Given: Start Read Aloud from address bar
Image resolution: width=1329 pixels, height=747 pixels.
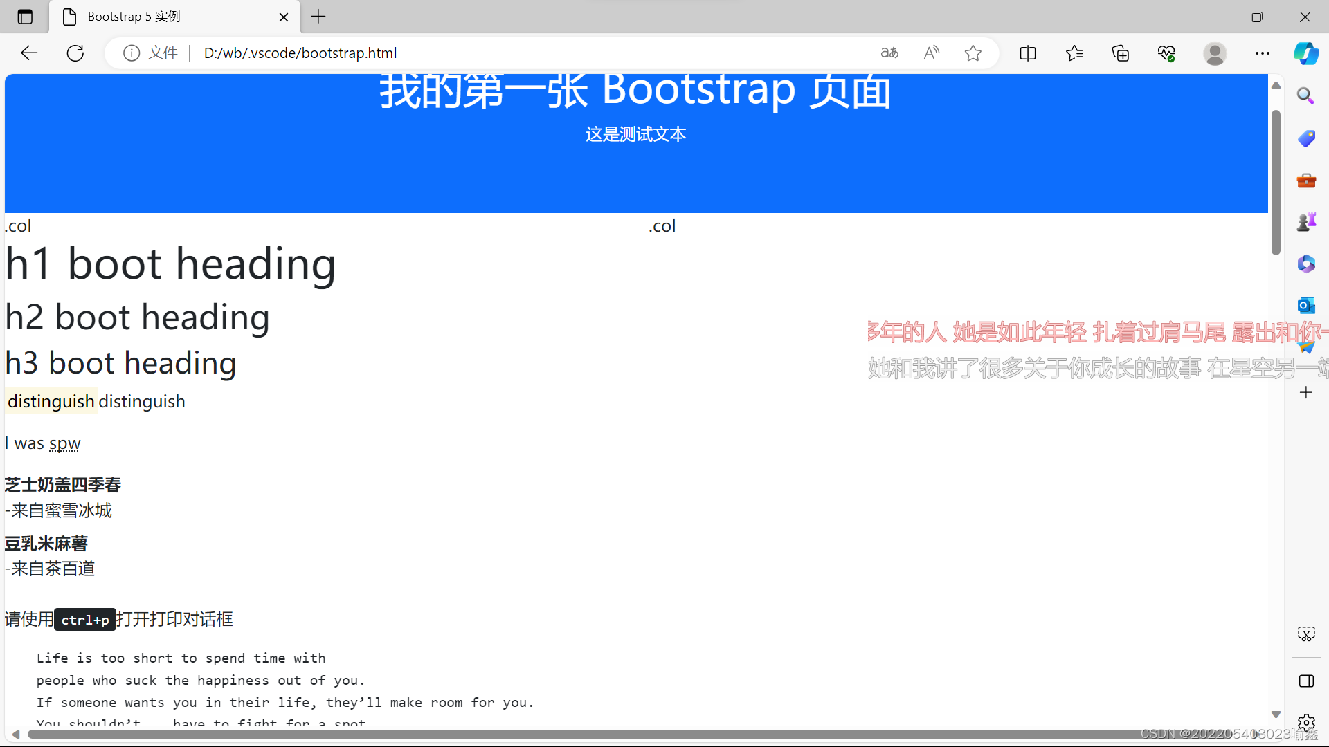Looking at the screenshot, I should click(x=932, y=53).
